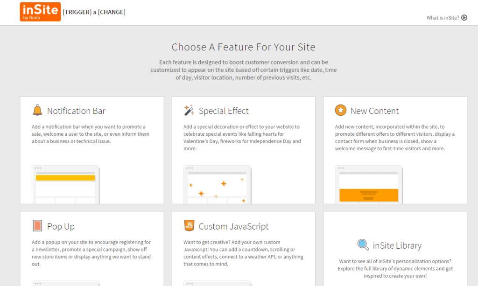Click the inSite Library magnifier icon
This screenshot has width=478, height=286.
[x=363, y=244]
